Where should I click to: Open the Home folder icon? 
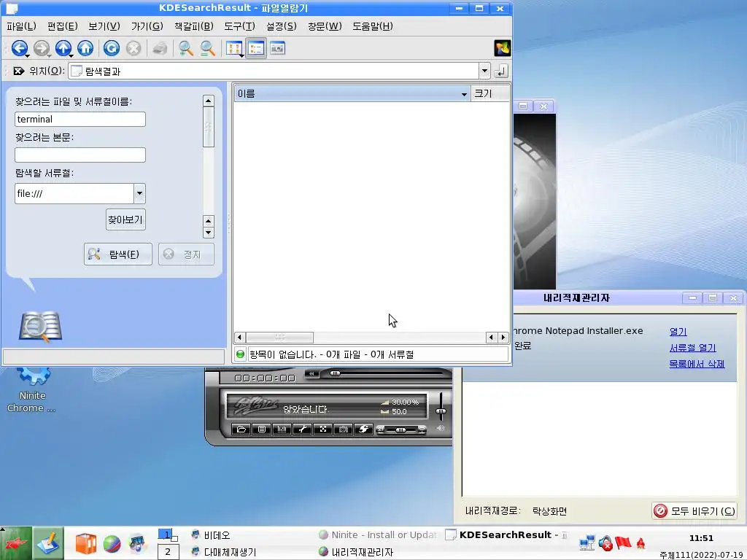(x=85, y=48)
